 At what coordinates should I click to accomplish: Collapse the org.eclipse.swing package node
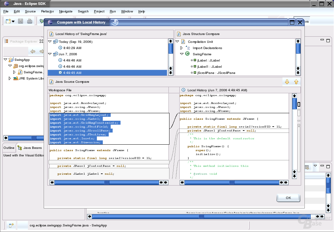10,66
